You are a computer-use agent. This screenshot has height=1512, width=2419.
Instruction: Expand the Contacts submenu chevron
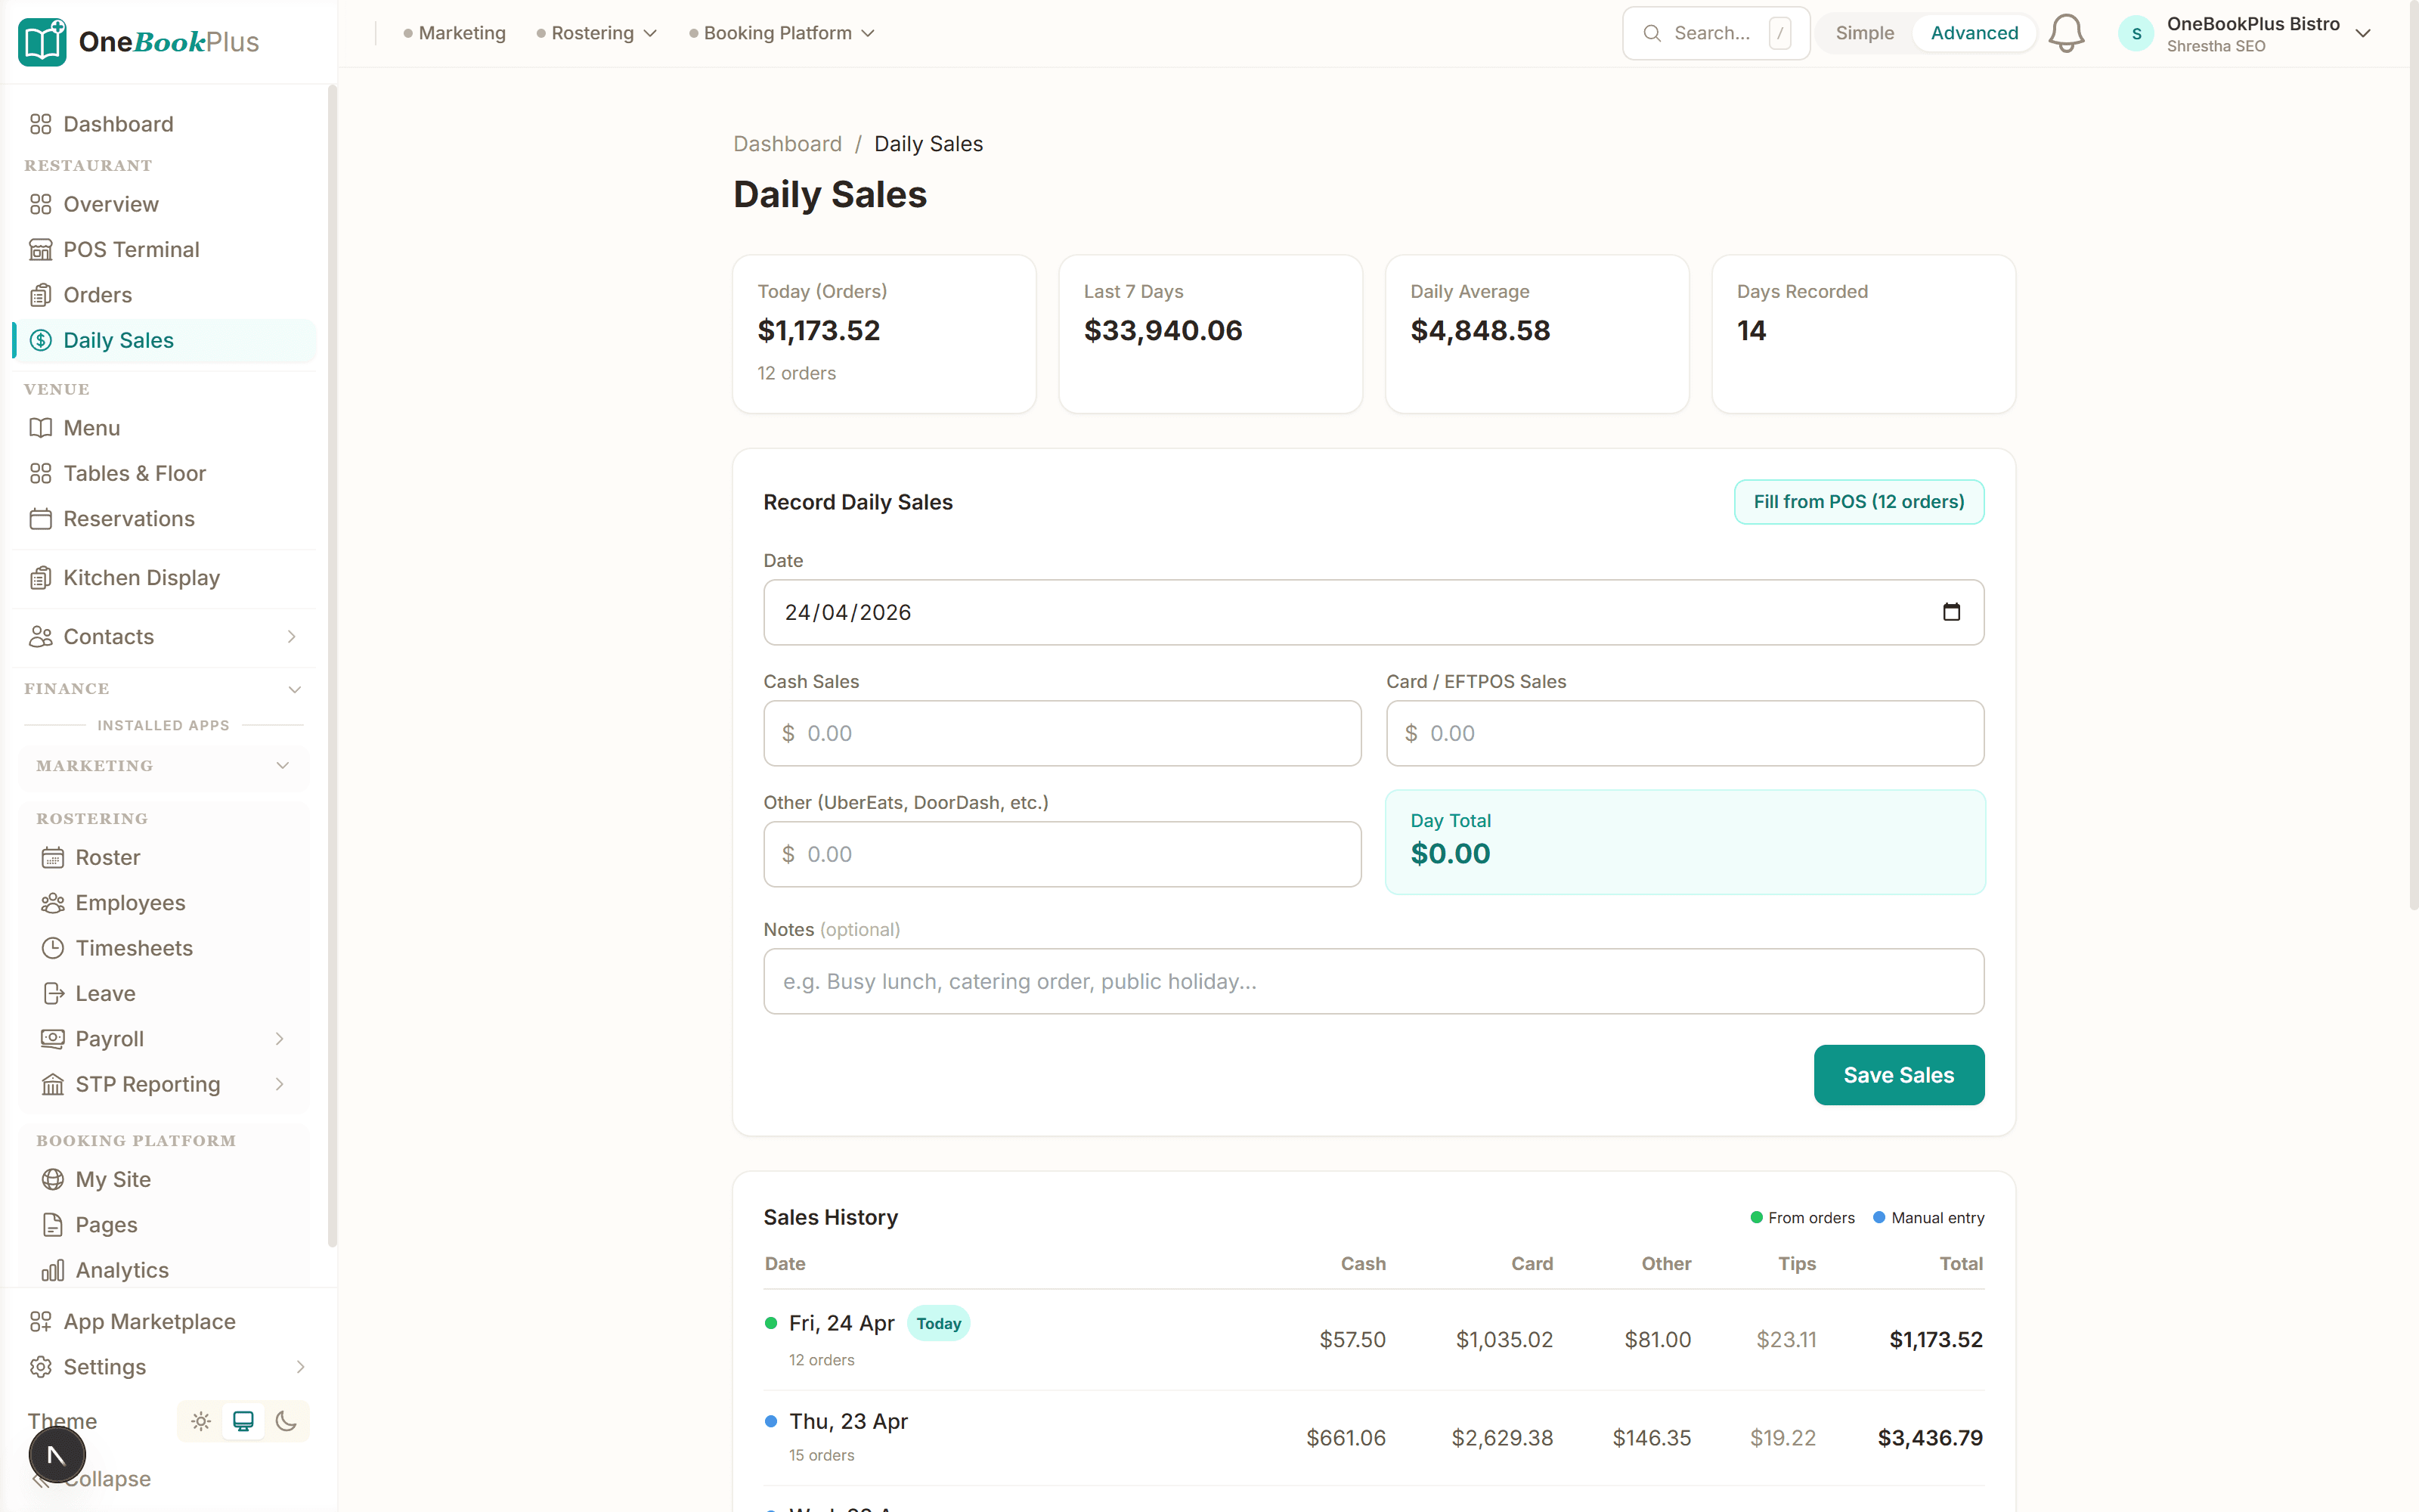point(292,637)
